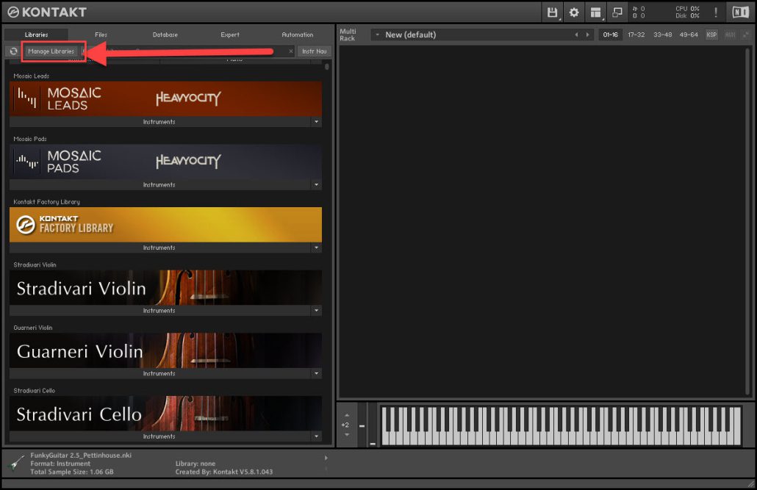
Task: Click the libraries list scrollbar handle
Action: 327,67
